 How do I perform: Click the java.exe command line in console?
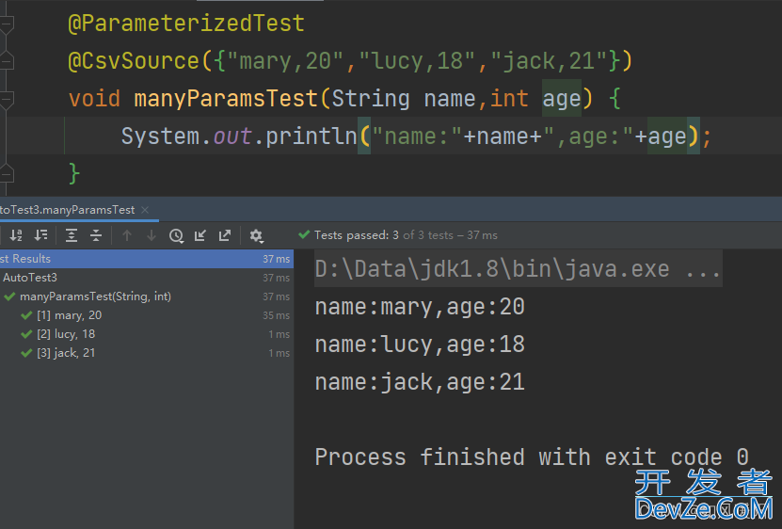coord(518,269)
